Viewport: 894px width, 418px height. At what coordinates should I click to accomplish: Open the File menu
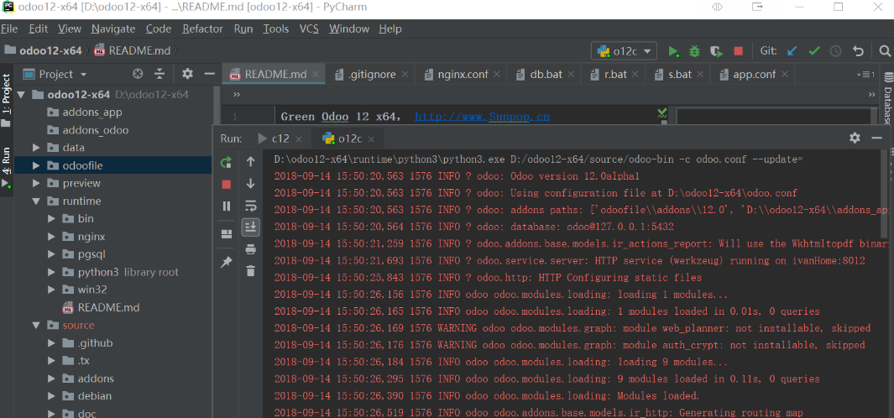pos(10,29)
